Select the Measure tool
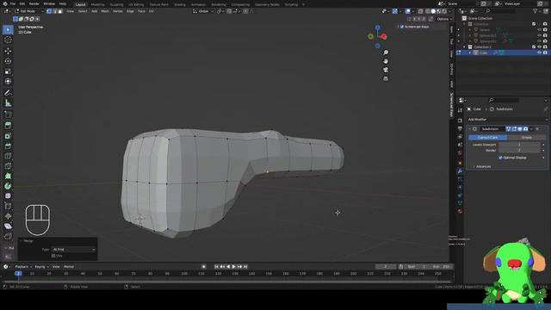The height and width of the screenshot is (310, 551). tap(8, 103)
